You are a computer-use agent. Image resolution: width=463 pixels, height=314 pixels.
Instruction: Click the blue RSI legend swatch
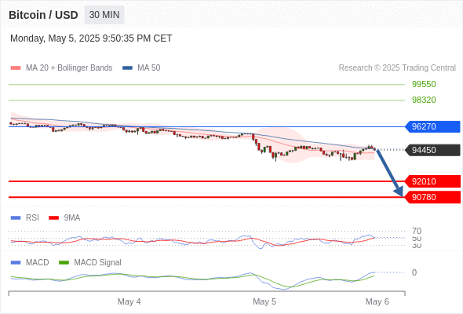[16, 218]
